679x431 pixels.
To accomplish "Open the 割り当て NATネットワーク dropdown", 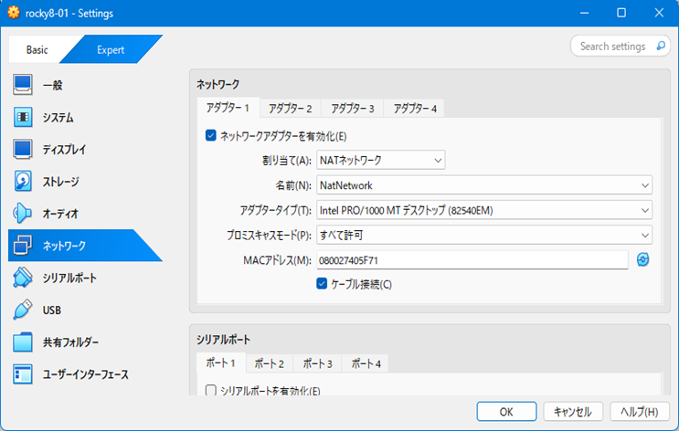I will point(381,160).
